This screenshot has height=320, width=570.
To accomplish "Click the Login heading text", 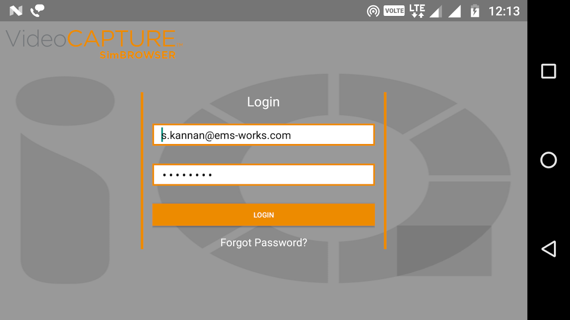I will [263, 102].
